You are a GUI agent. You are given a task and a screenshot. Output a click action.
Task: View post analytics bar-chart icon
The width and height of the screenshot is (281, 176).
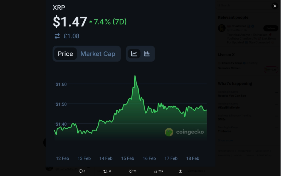[x=155, y=171]
